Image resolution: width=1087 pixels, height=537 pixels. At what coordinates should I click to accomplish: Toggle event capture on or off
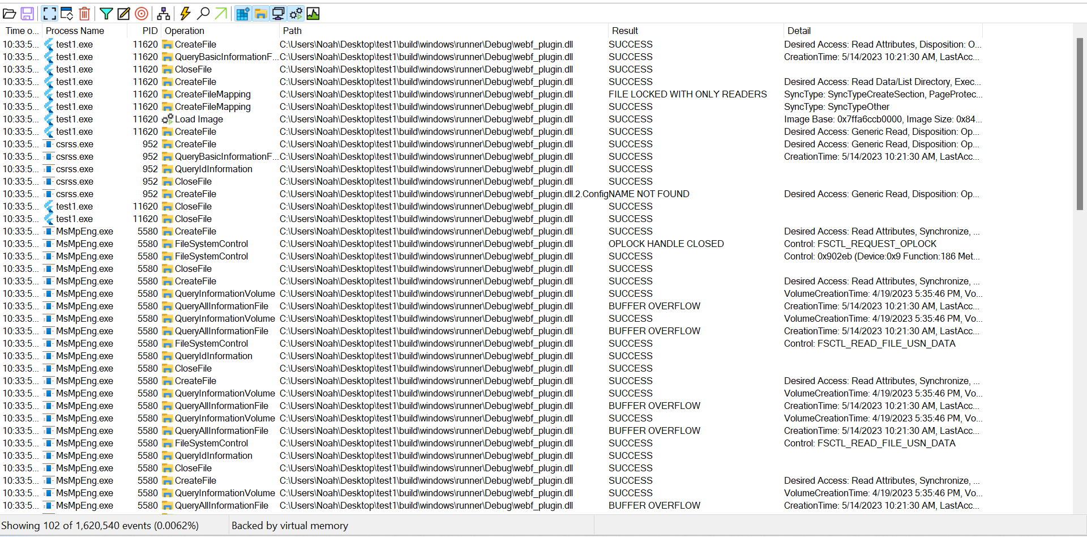point(49,14)
